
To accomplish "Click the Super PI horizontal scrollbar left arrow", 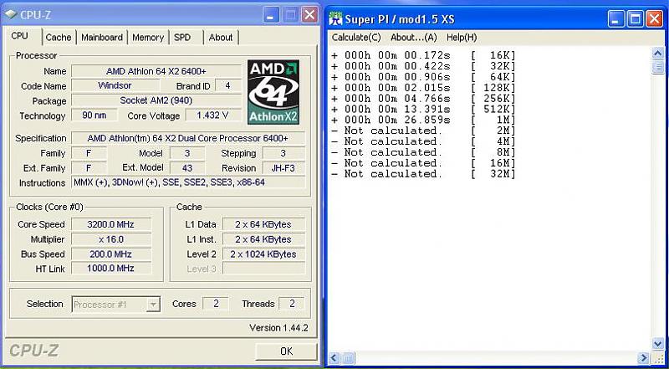I will (334, 357).
